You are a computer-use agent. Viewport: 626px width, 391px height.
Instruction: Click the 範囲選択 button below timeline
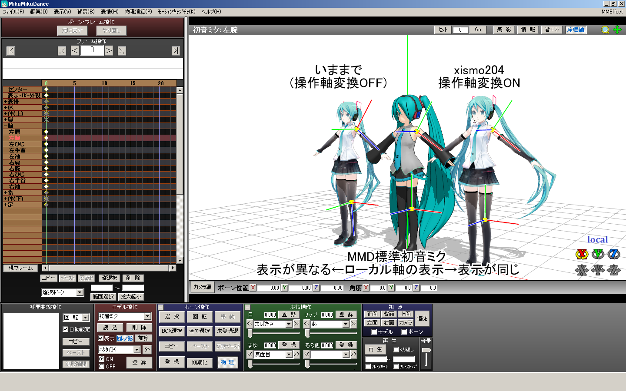point(103,297)
